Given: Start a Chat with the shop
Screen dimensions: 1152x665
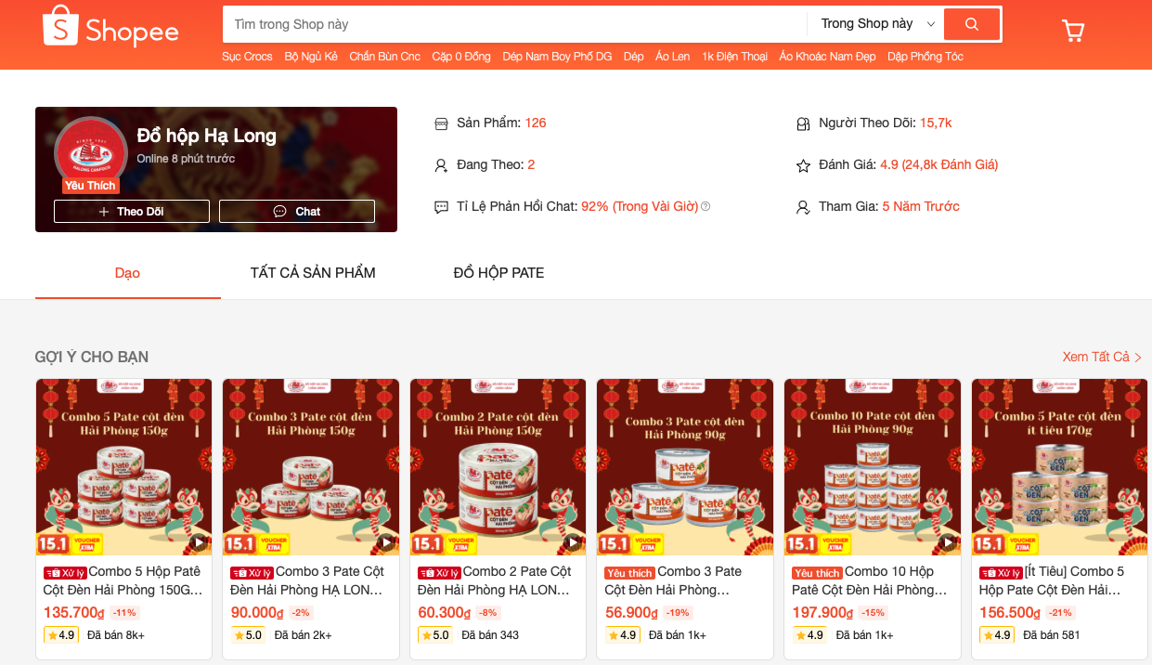Looking at the screenshot, I should [x=297, y=212].
